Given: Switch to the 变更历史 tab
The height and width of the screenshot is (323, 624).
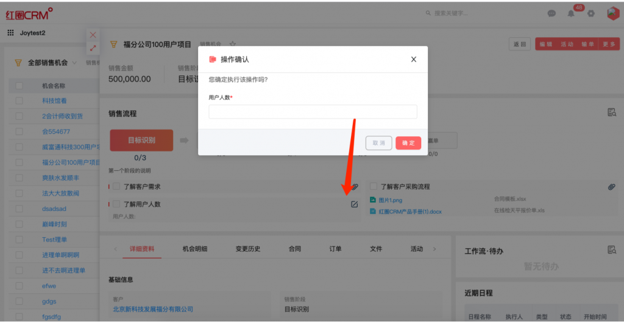Looking at the screenshot, I should [248, 249].
